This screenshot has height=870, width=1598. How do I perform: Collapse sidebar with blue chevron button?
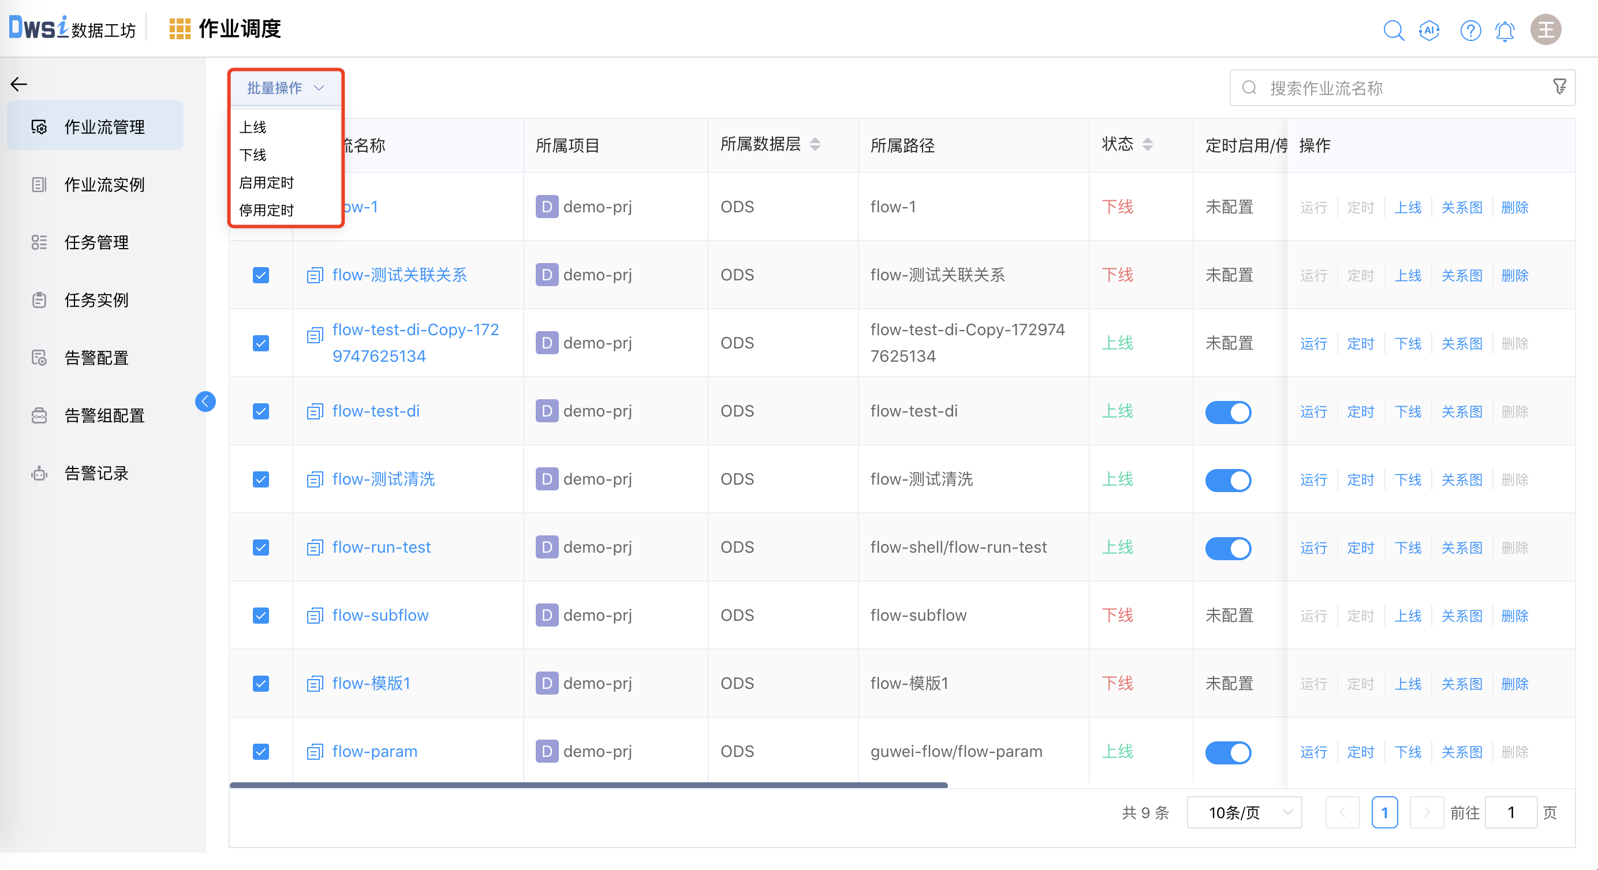point(206,401)
